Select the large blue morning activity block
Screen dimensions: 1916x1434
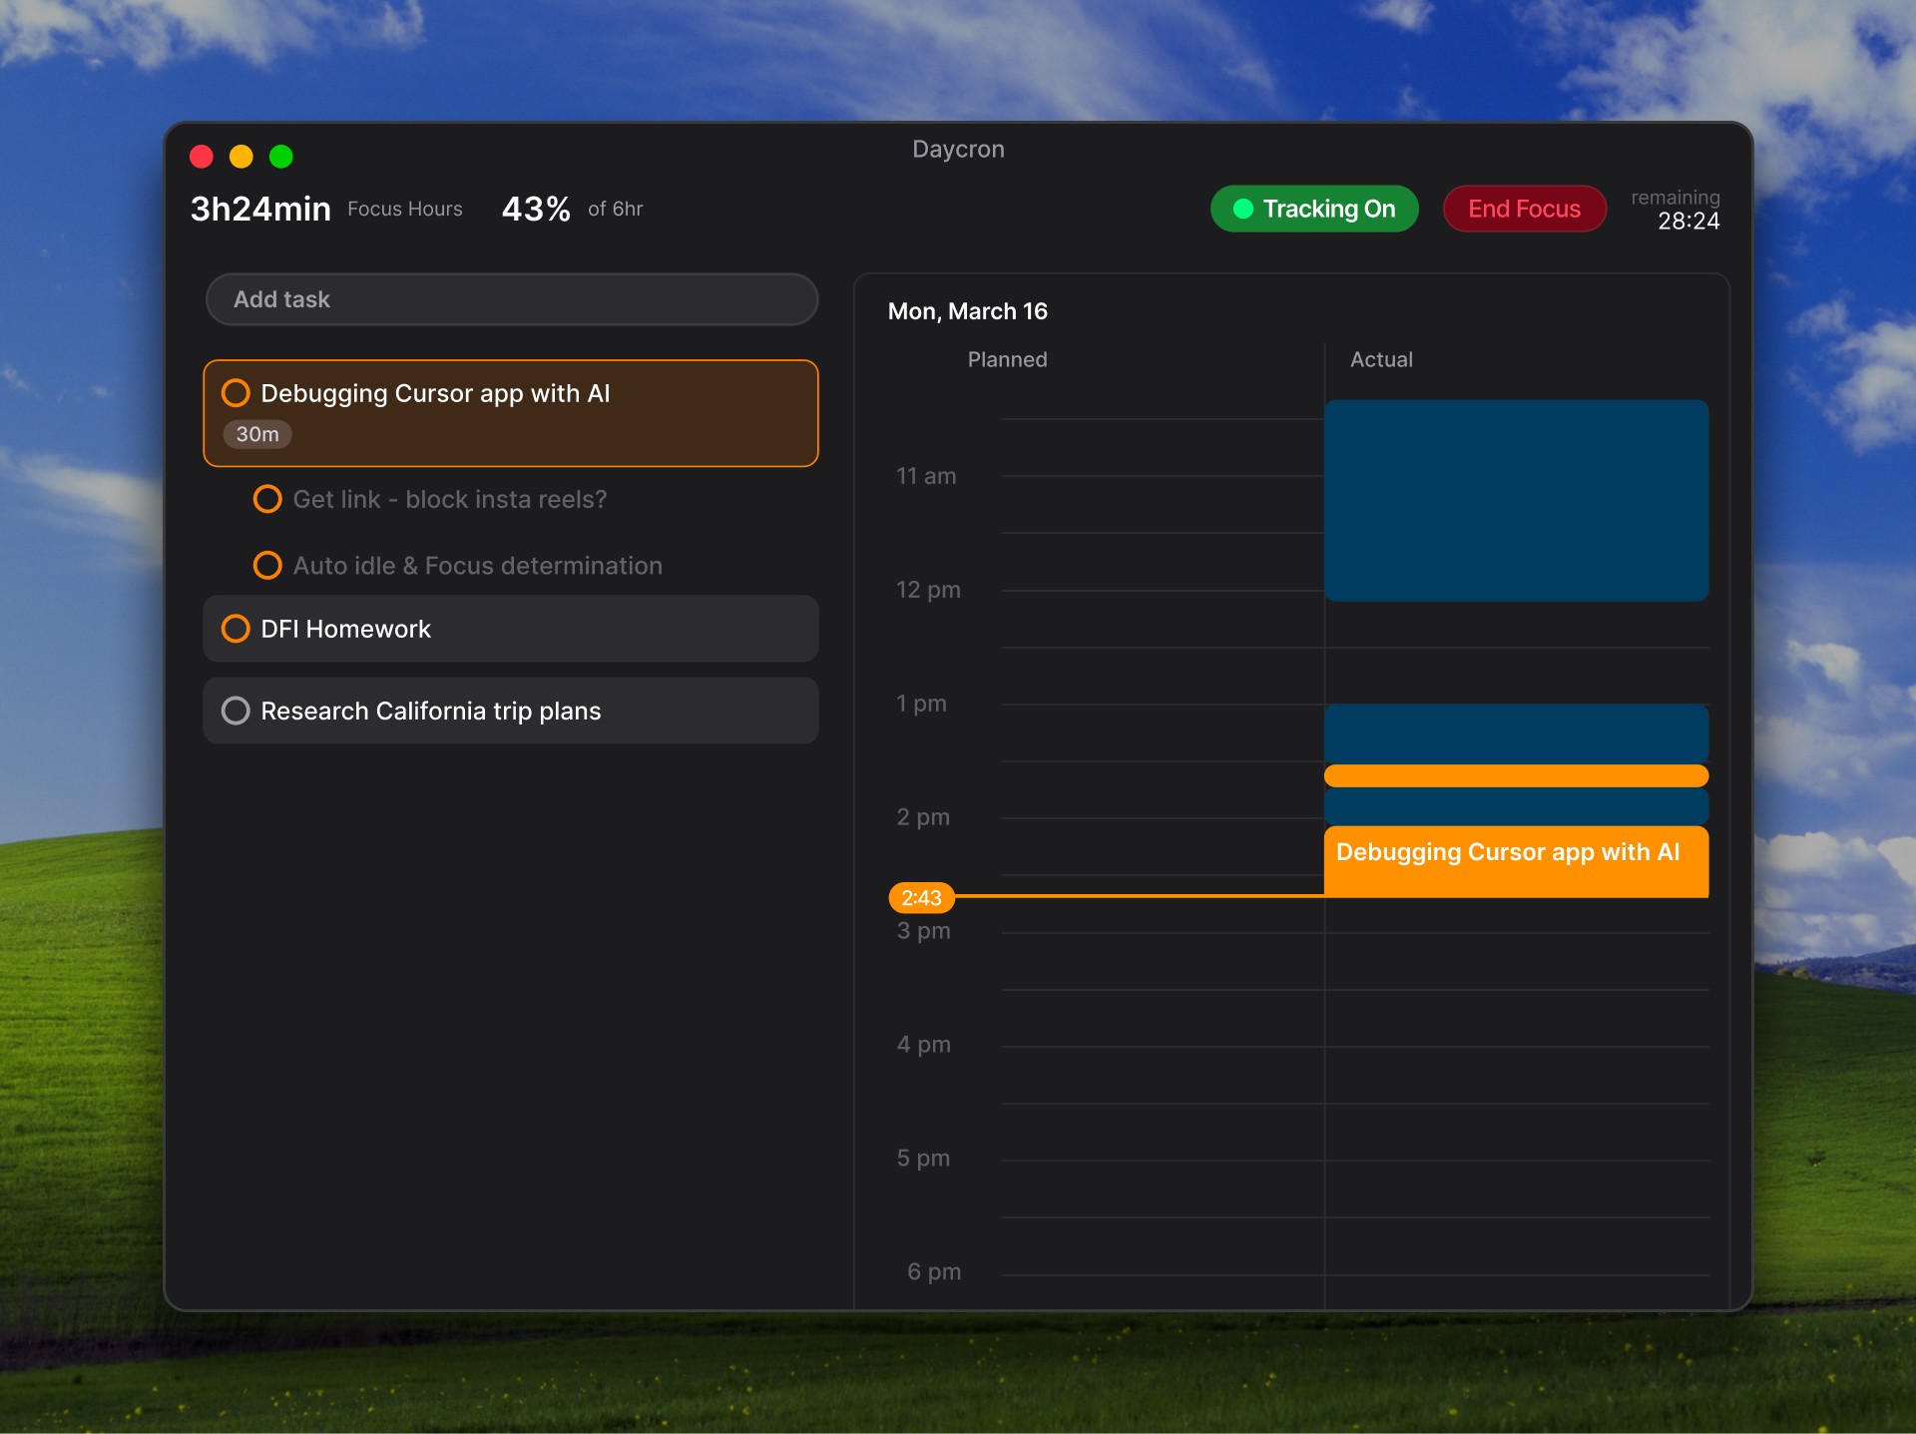1515,501
